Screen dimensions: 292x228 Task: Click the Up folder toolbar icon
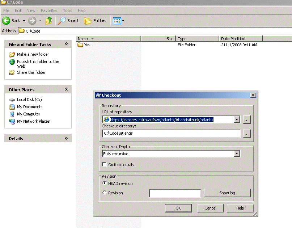click(x=48, y=21)
